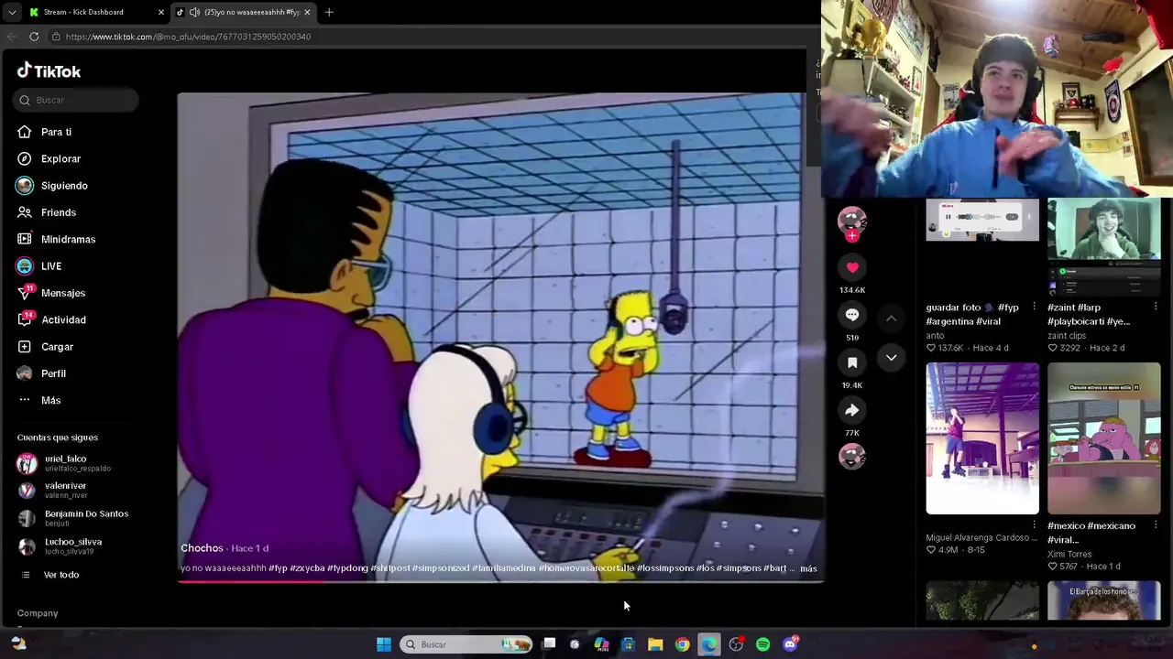Reload the page in the browser toolbar

click(34, 37)
